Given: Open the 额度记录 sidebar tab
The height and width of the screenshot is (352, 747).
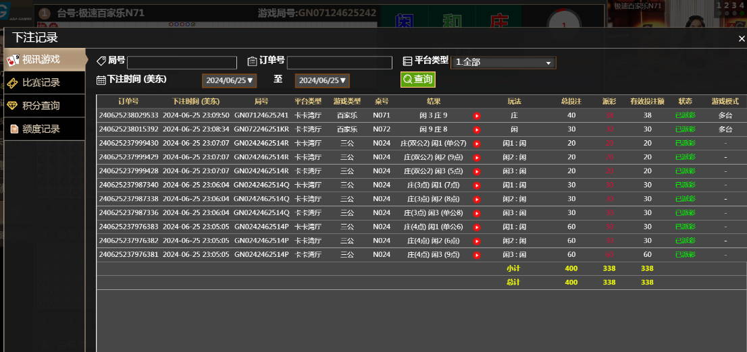Looking at the screenshot, I should [x=45, y=129].
